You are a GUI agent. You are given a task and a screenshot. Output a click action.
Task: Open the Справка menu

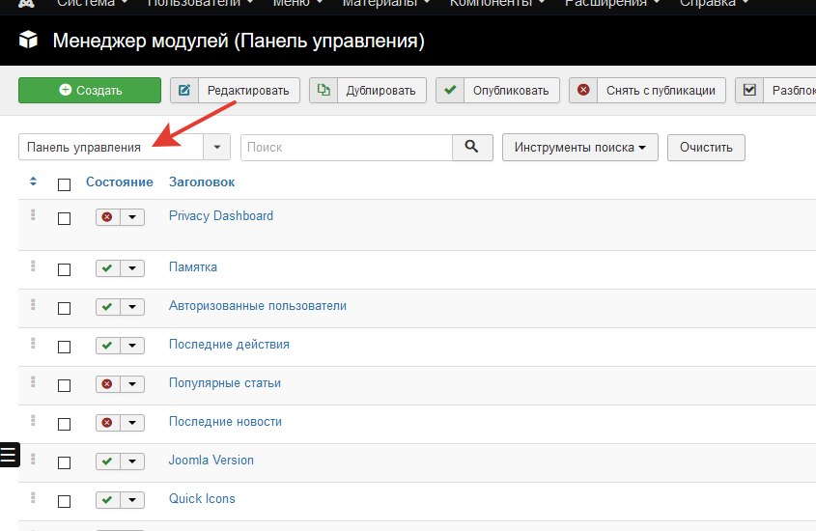[714, 4]
